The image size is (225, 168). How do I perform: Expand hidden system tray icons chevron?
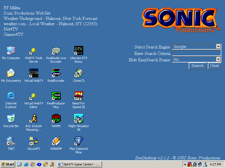point(185,164)
